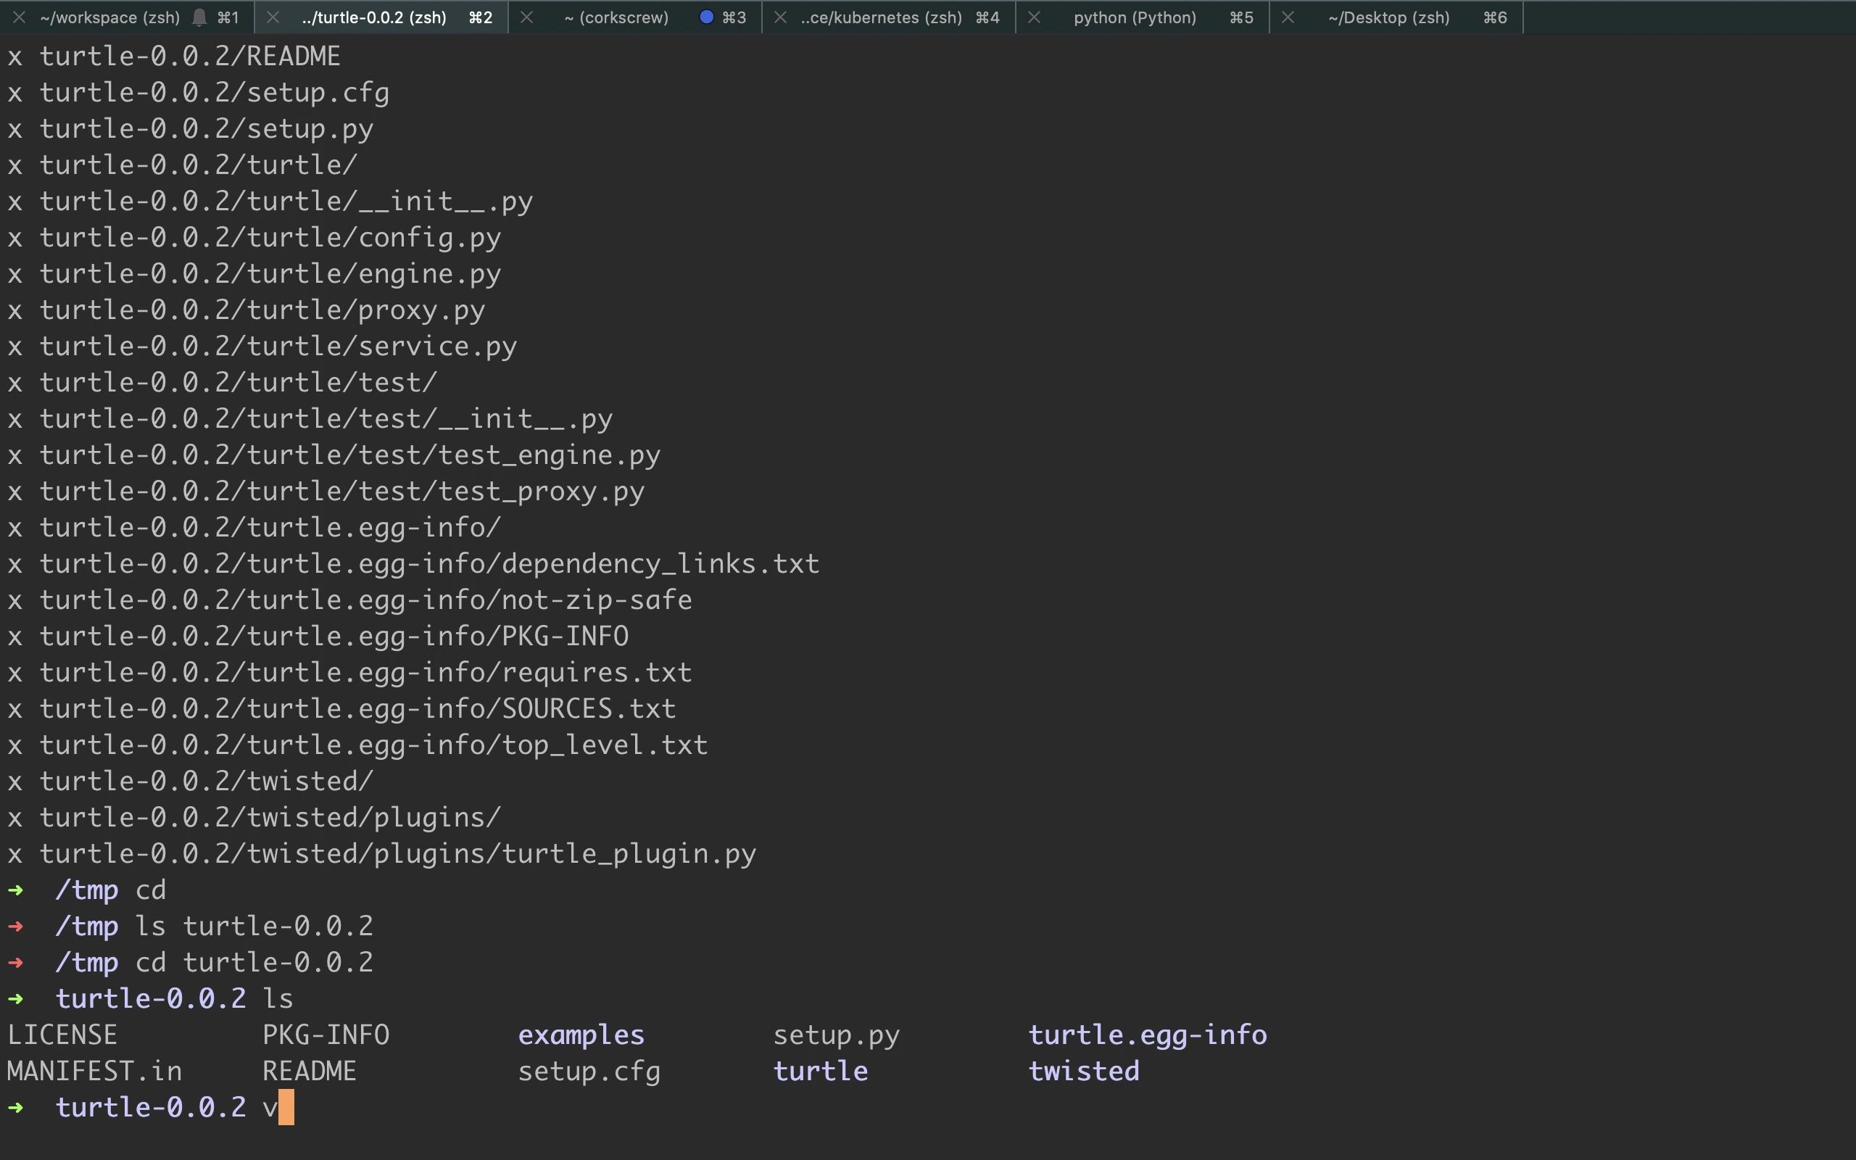
Task: Close the python (Python) tab
Action: 1035,17
